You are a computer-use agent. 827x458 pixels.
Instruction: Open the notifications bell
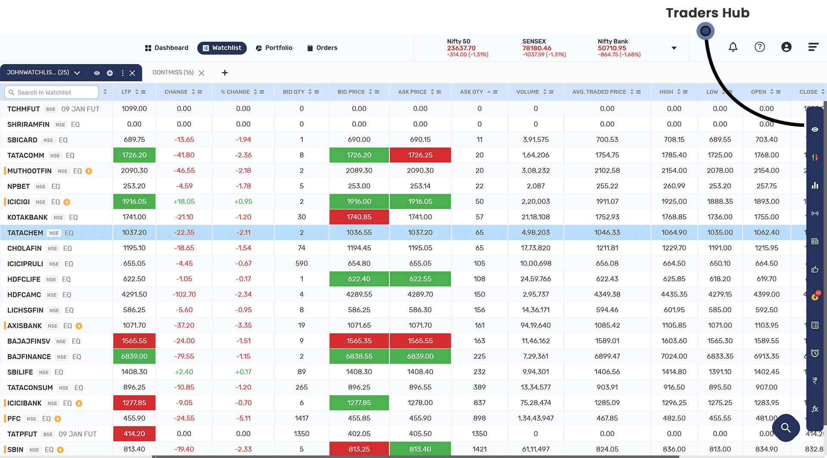(733, 47)
